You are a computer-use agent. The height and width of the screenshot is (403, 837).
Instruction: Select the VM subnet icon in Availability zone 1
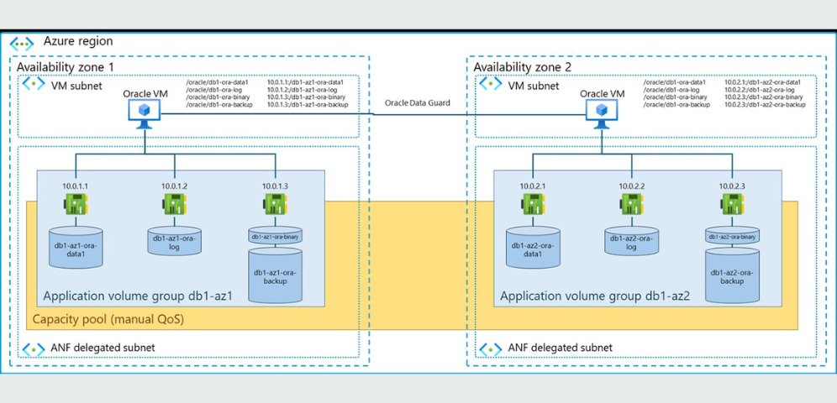(x=34, y=84)
